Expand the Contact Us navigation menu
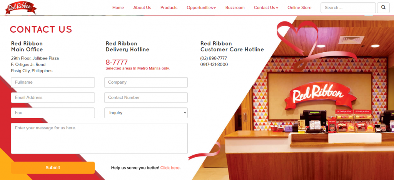Image resolution: width=394 pixels, height=180 pixels. [266, 8]
